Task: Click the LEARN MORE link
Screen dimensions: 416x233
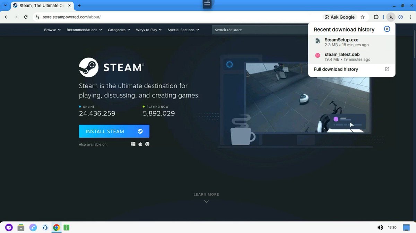Action: (206, 194)
